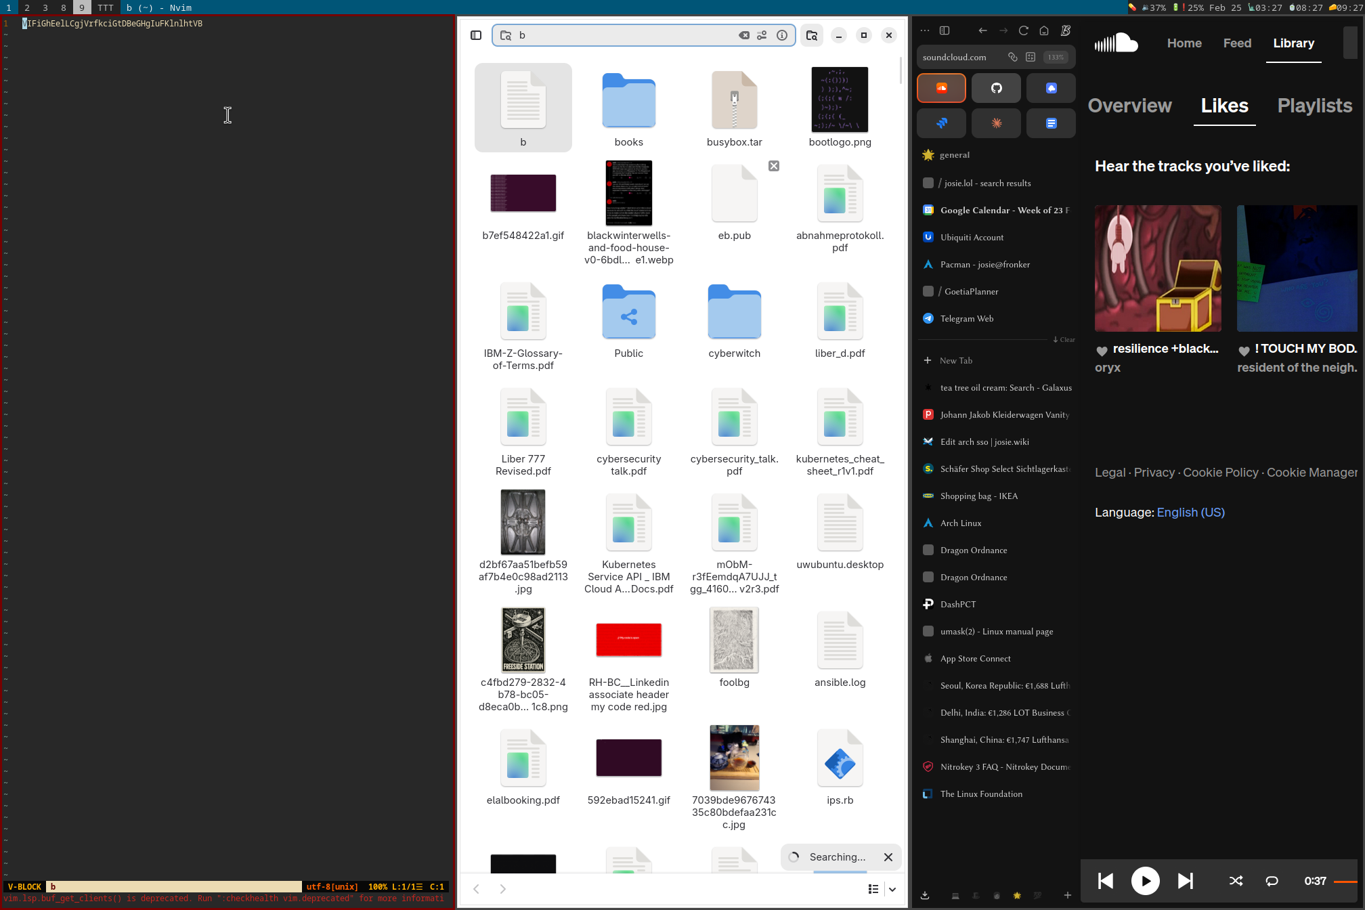This screenshot has height=910, width=1365.
Task: Change language via English (US) link
Action: 1190,513
